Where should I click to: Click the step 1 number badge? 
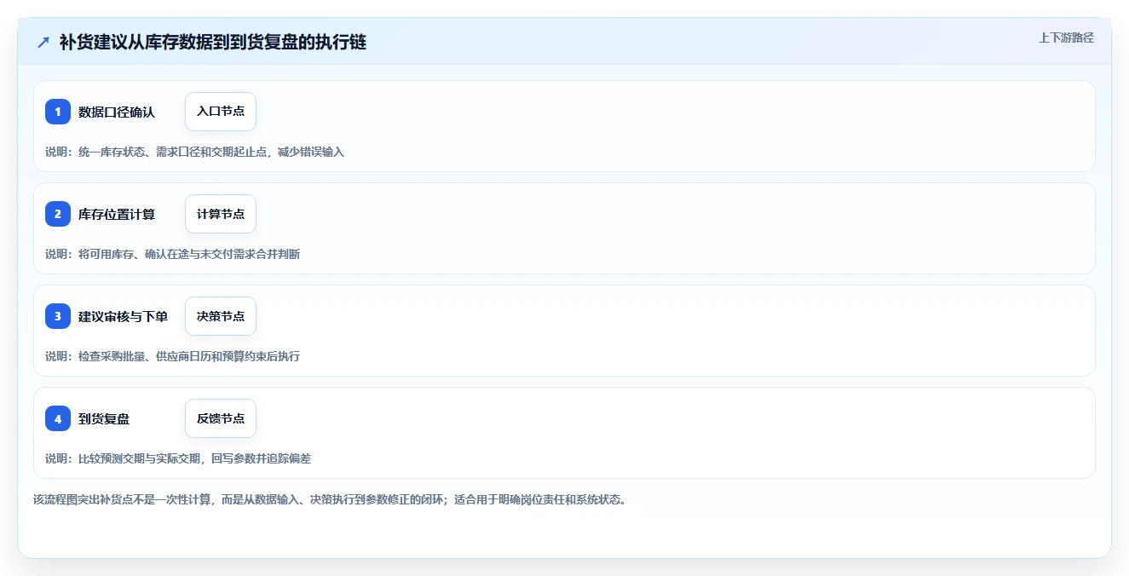(x=58, y=112)
